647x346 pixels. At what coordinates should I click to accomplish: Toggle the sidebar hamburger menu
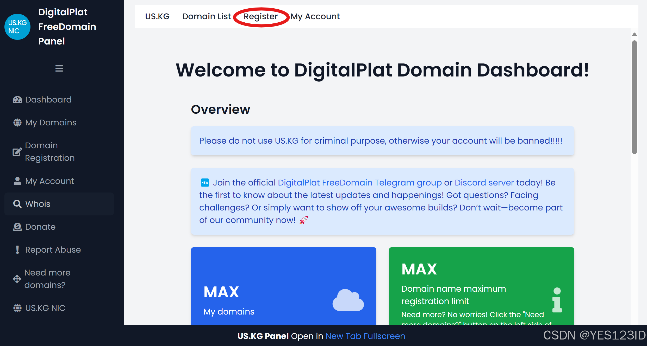coord(59,68)
